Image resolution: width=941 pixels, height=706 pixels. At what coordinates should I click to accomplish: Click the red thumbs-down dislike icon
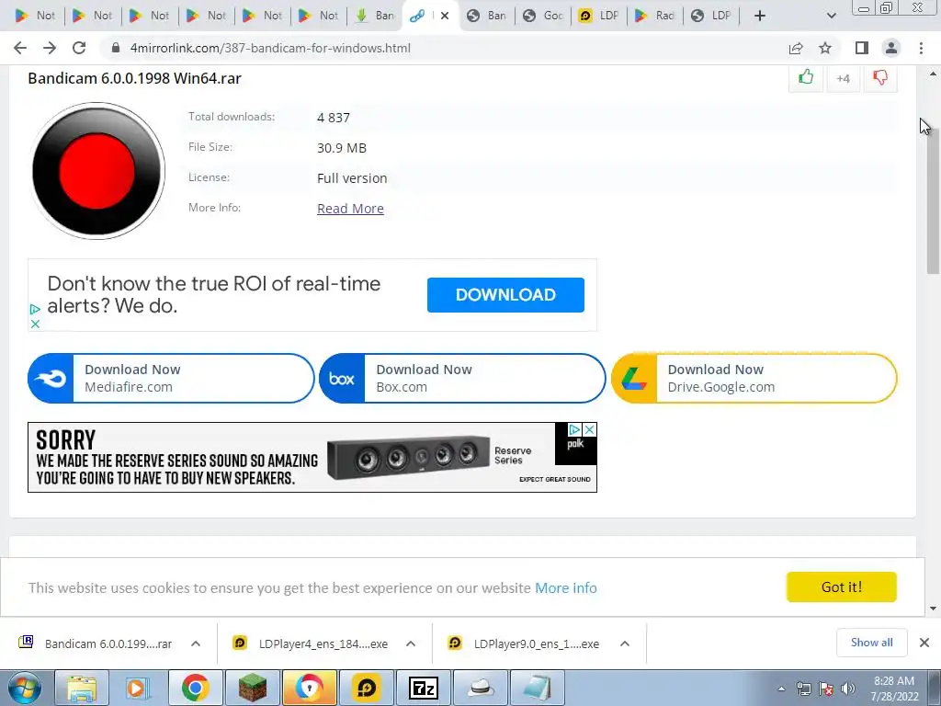point(879,77)
